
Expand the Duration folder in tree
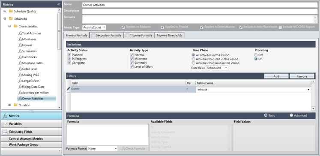9,105
